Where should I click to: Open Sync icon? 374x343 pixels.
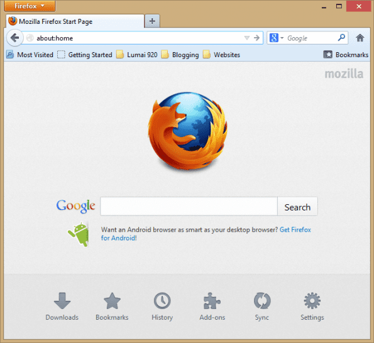coord(262,307)
